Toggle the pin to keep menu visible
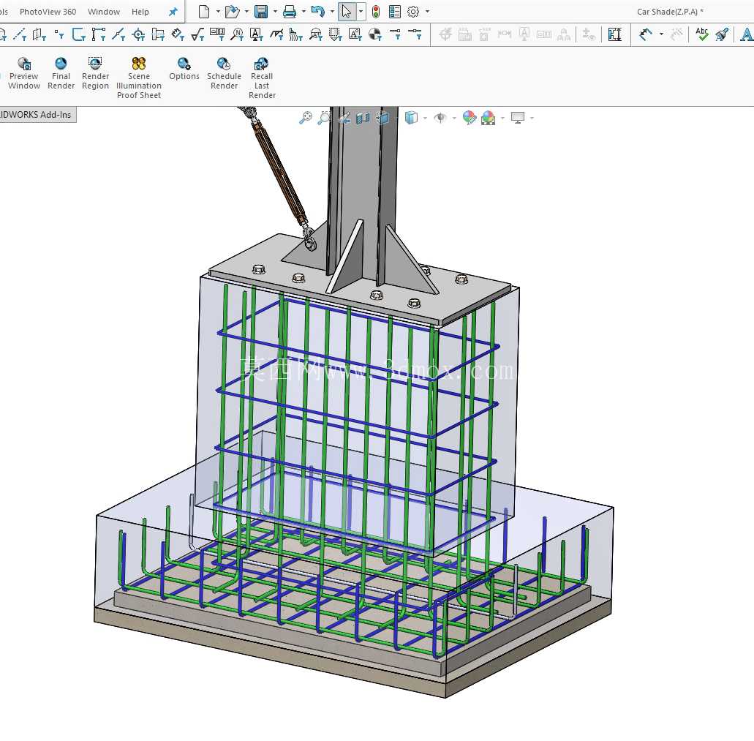754x741 pixels. pyautogui.click(x=173, y=12)
